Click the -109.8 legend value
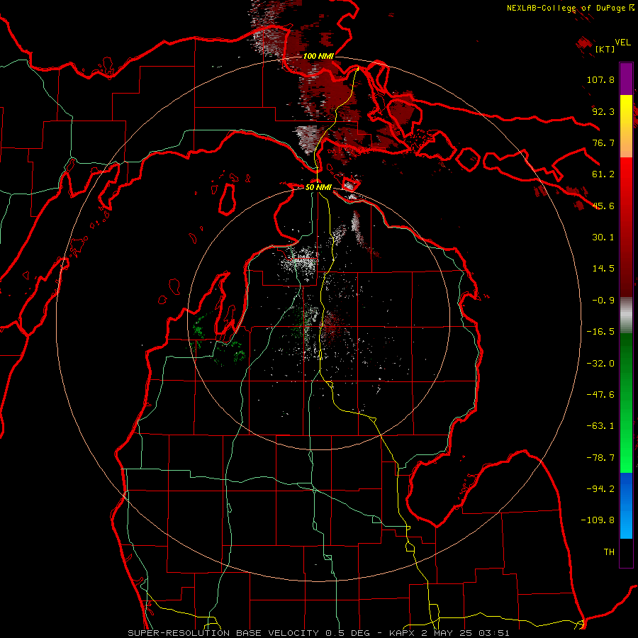The height and width of the screenshot is (638, 638). tap(598, 520)
